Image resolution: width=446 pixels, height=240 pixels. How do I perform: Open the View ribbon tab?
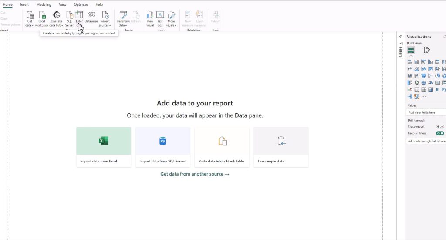click(x=63, y=4)
